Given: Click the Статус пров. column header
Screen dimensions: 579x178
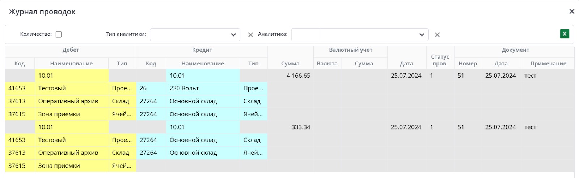Looking at the screenshot, I should pos(440,60).
